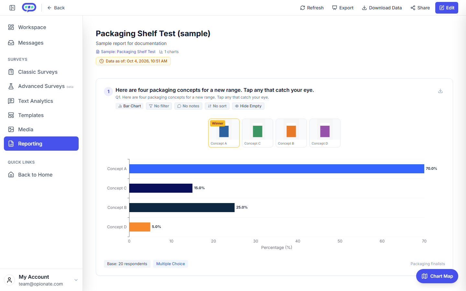466x291 pixels.
Task: Click the Concept A 70% bar
Action: (x=277, y=169)
